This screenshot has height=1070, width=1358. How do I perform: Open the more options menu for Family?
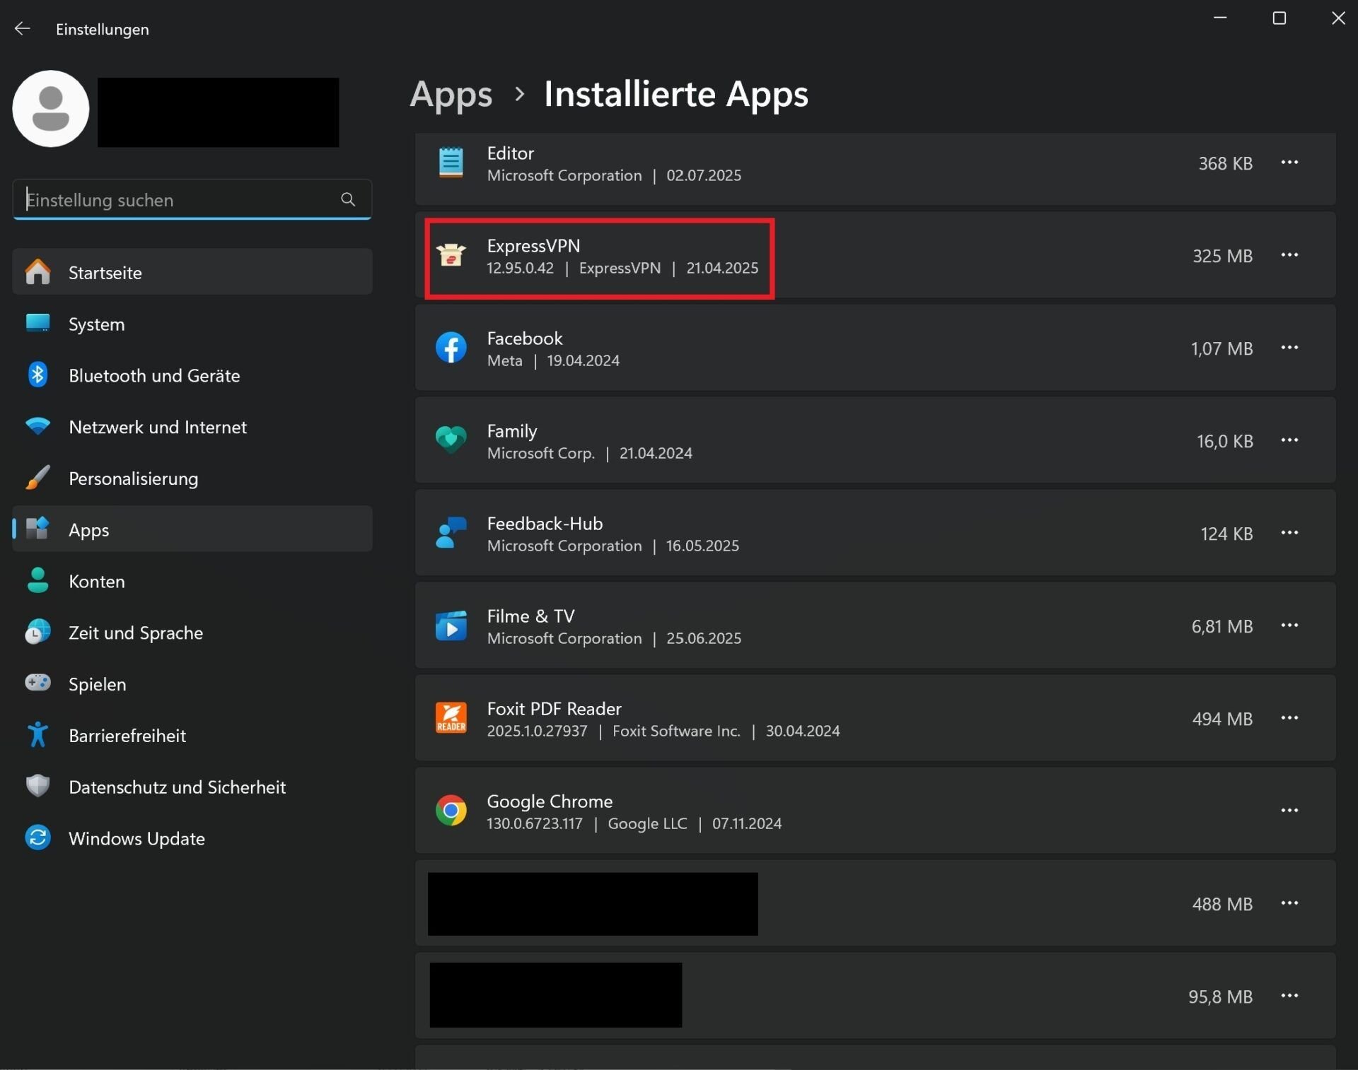pyautogui.click(x=1289, y=440)
